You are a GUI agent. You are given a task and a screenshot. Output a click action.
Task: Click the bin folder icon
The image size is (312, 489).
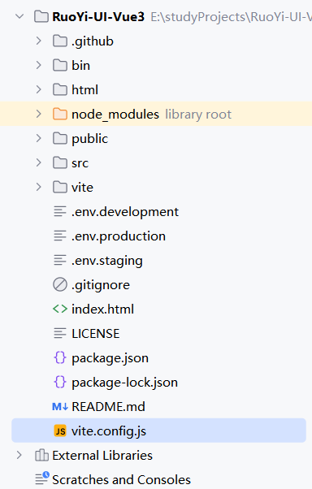[60, 65]
